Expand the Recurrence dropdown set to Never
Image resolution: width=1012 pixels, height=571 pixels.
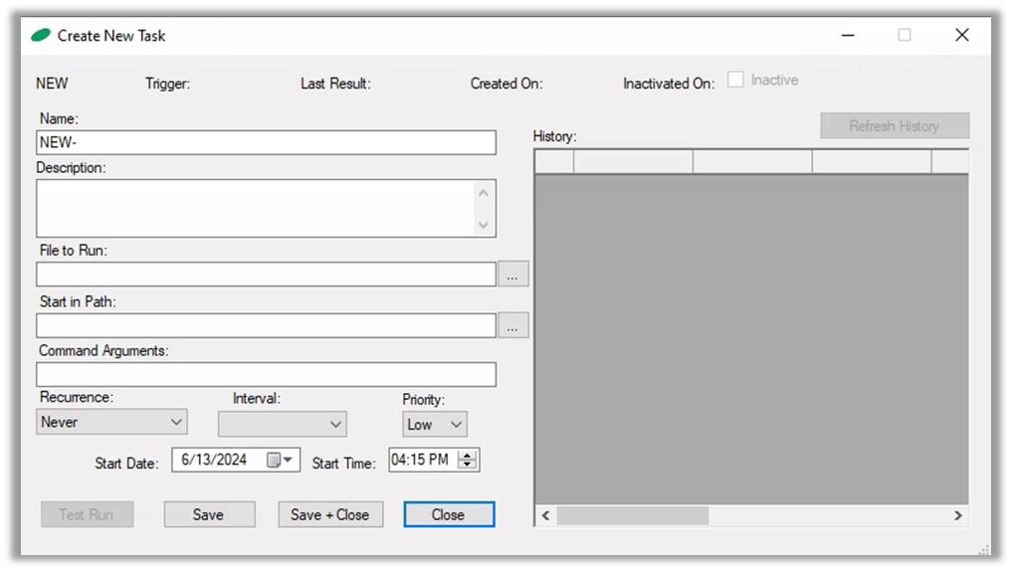point(111,423)
